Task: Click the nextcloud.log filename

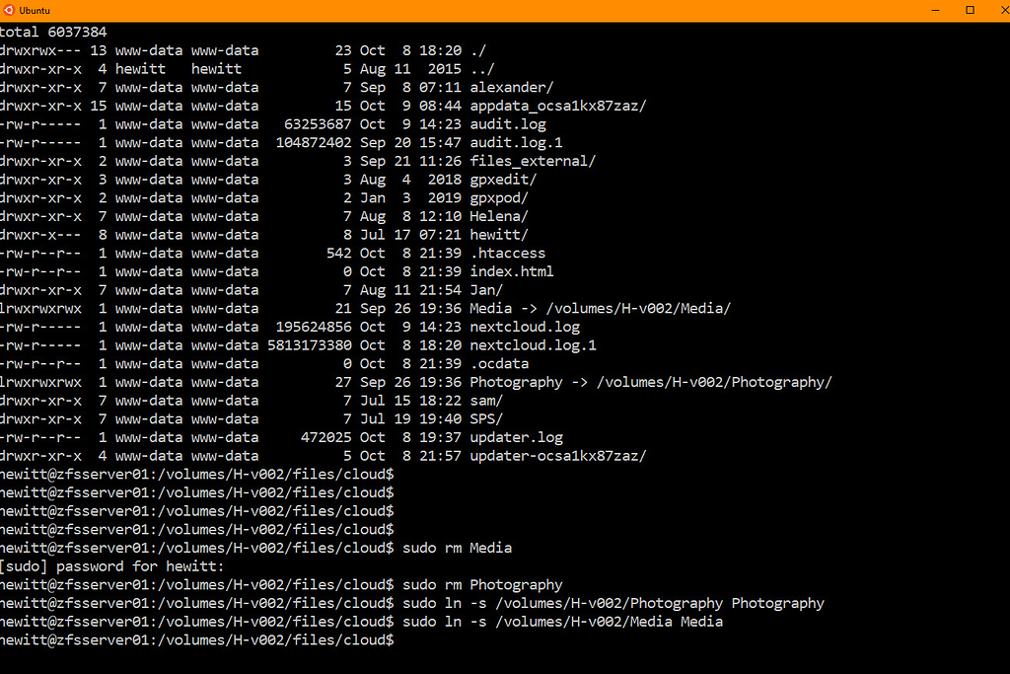Action: point(525,327)
